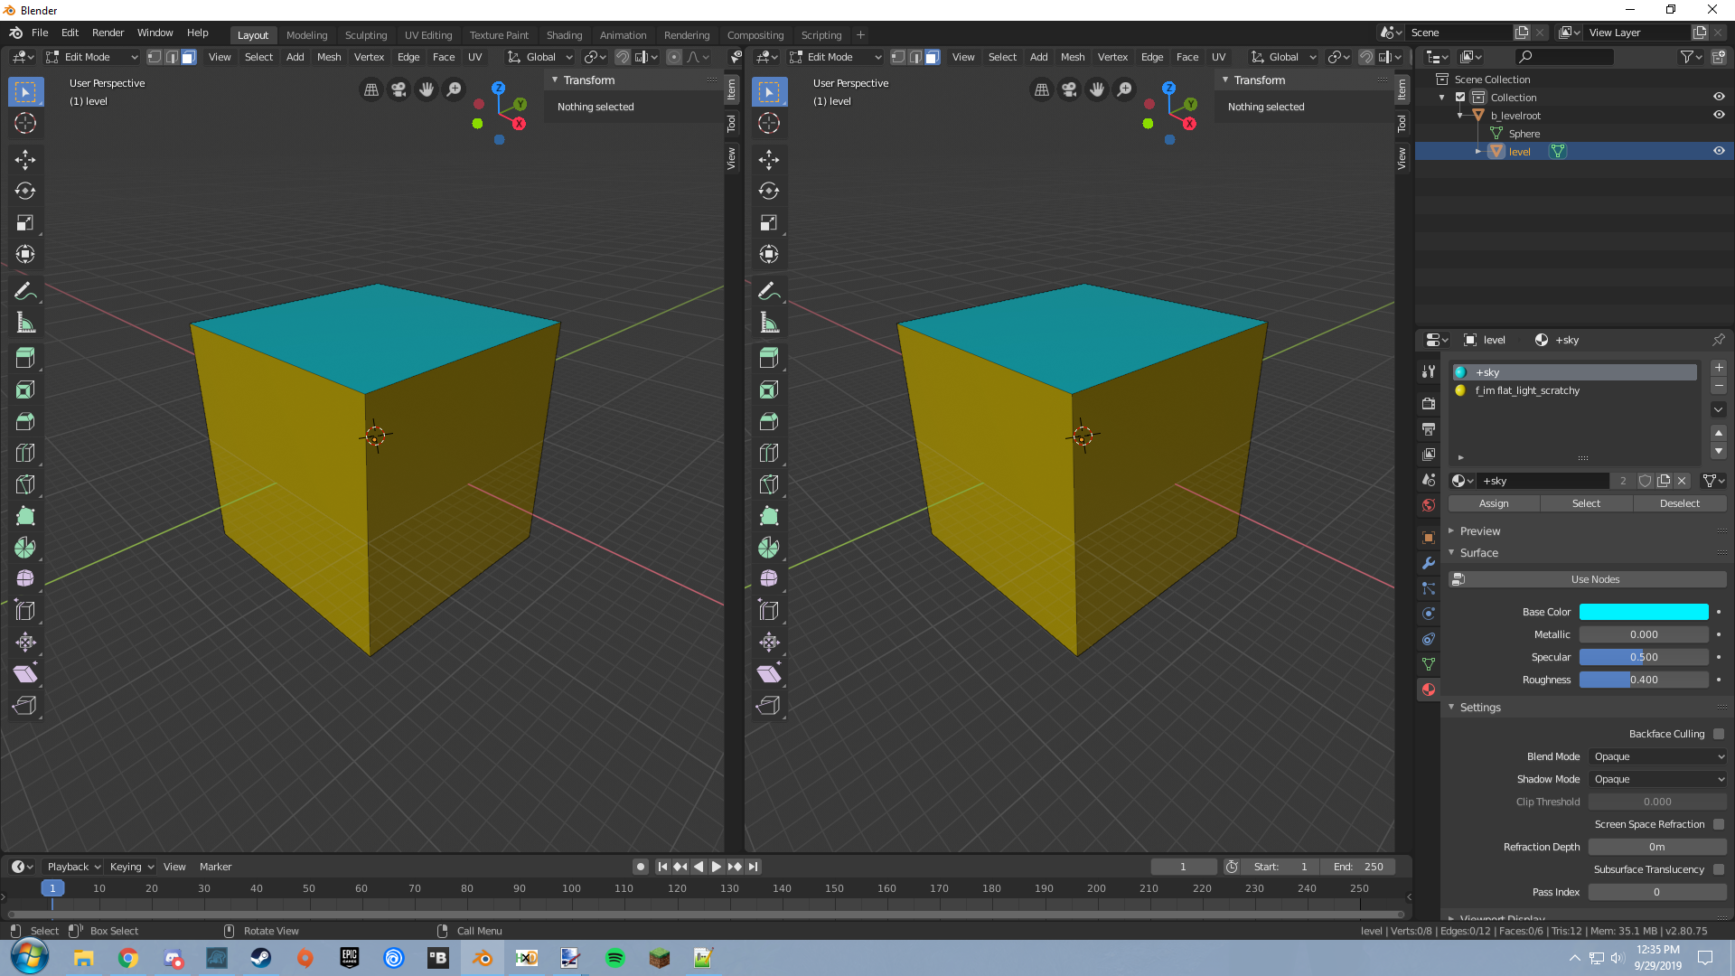1735x976 pixels.
Task: Select the Rotate tool
Action: tap(25, 191)
